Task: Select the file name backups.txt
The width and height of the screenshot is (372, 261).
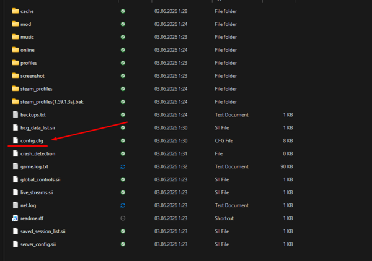Action: (33, 115)
